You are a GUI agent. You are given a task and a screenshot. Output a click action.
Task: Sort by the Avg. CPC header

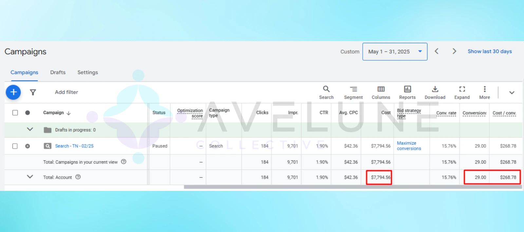tap(348, 113)
